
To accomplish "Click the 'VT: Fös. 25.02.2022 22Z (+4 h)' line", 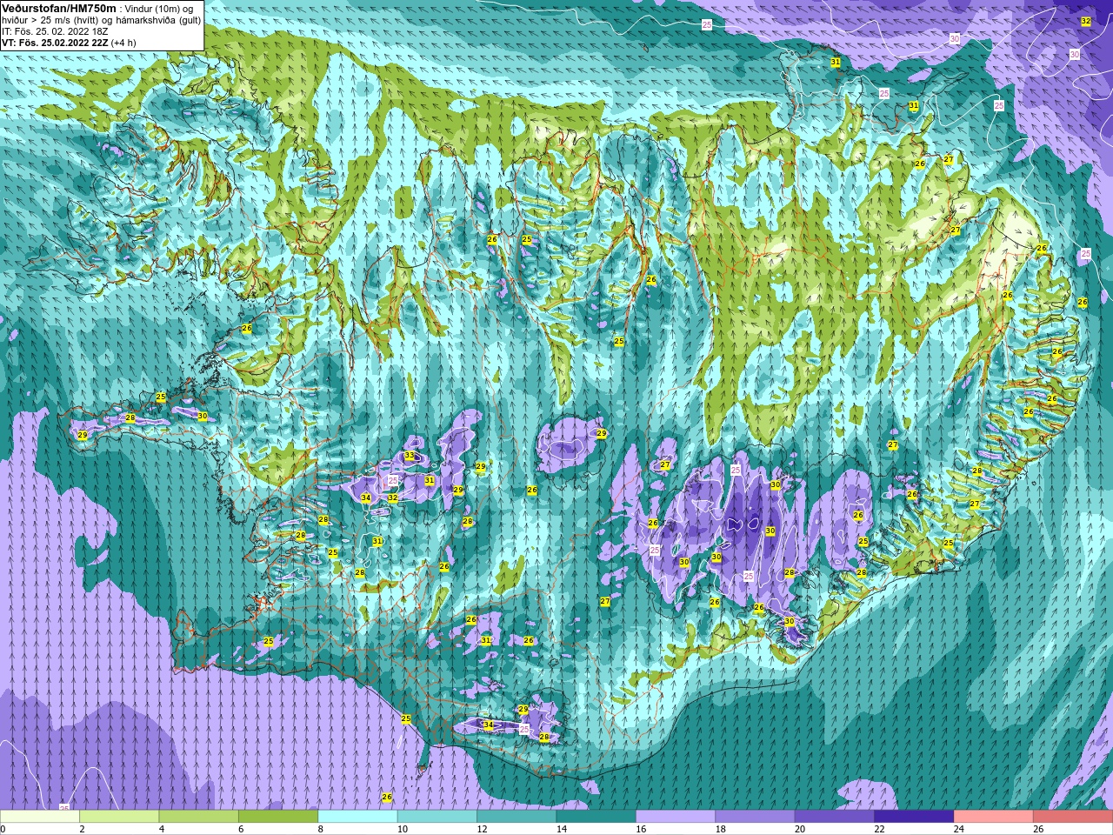I will tap(69, 43).
